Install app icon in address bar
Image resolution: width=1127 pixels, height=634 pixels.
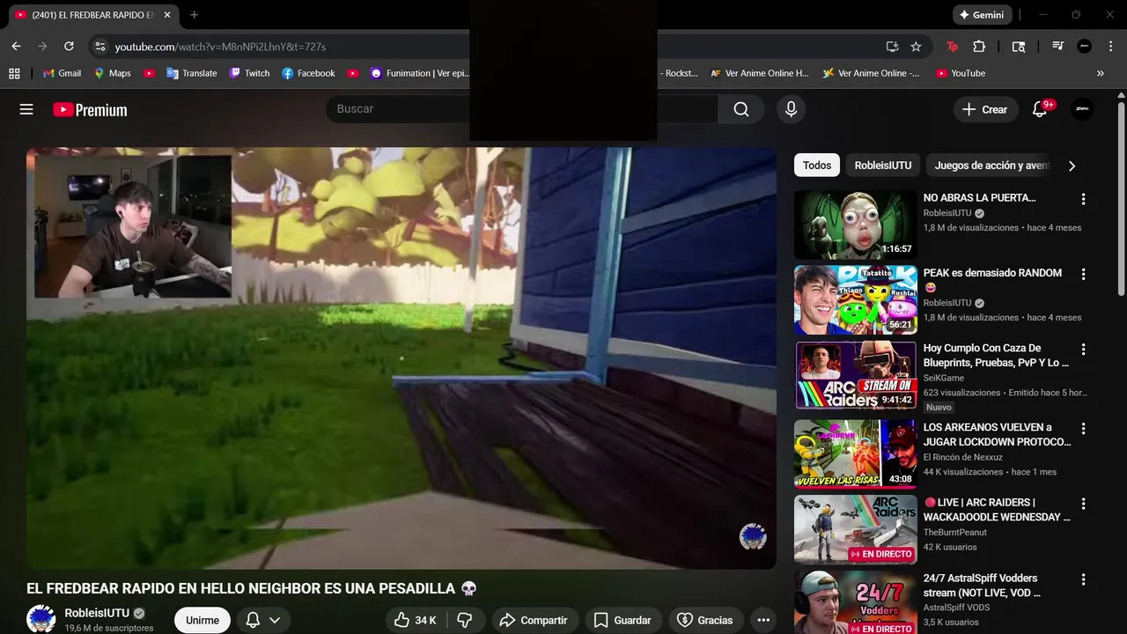(892, 46)
